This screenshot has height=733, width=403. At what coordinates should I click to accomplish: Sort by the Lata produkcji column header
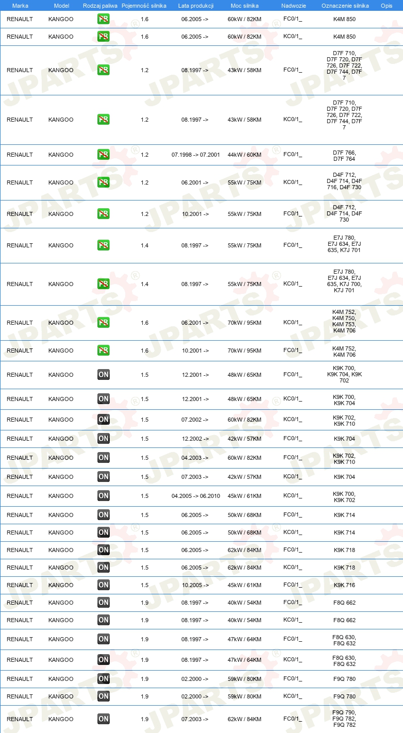196,6
